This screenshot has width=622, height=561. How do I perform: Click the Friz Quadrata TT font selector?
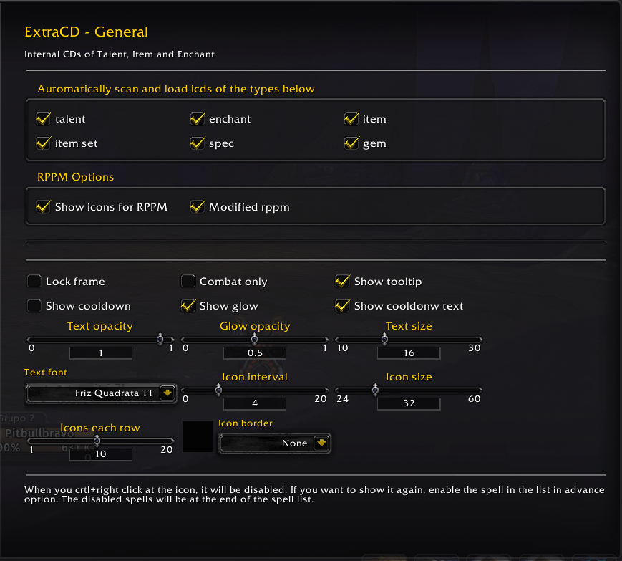101,393
